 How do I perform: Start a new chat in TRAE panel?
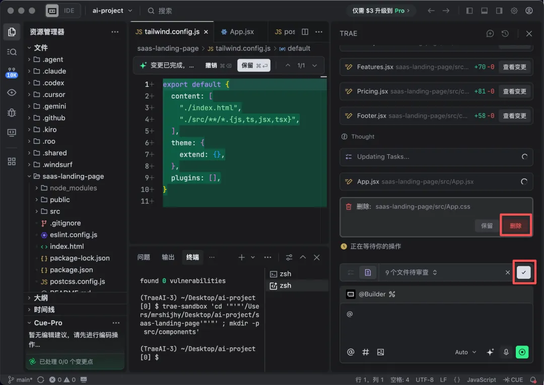[x=490, y=34]
